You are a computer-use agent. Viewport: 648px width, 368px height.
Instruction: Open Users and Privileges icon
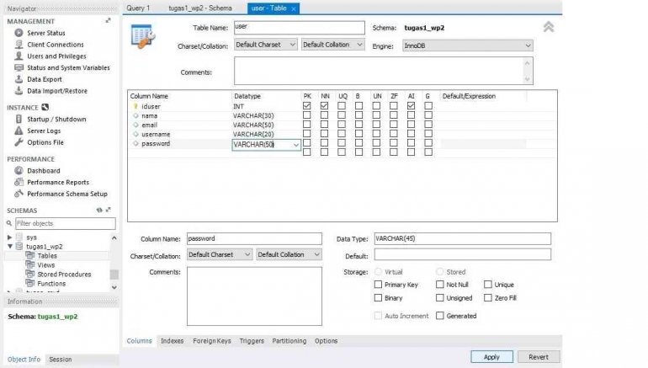pos(19,56)
